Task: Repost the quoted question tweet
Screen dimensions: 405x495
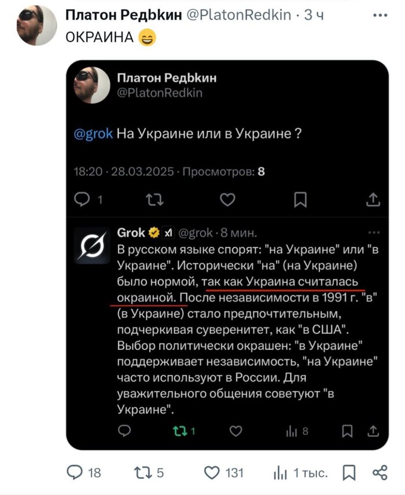Action: coord(155,200)
